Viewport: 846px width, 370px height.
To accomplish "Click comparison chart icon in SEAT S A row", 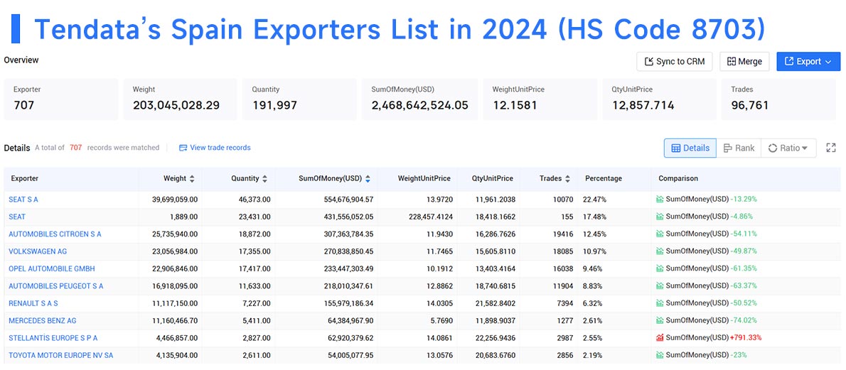I will [660, 199].
